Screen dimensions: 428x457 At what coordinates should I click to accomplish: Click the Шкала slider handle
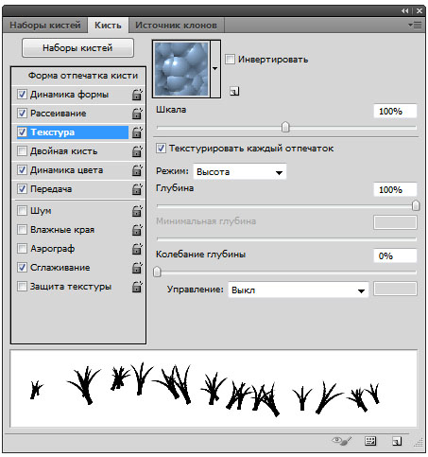pyautogui.click(x=285, y=127)
